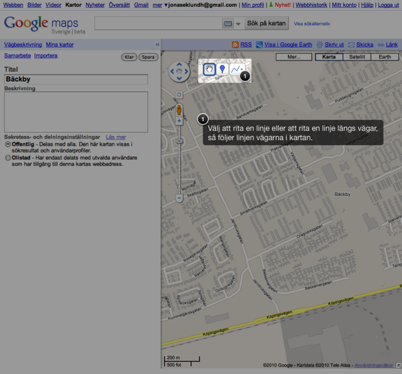The height and width of the screenshot is (374, 402).
Task: Select the hand pan tool
Action: 209,70
